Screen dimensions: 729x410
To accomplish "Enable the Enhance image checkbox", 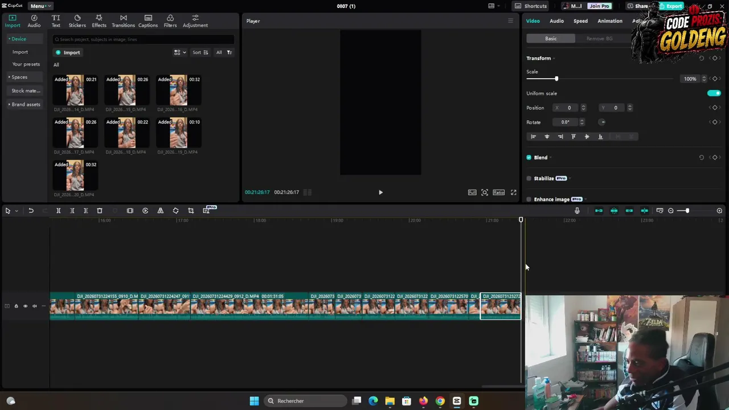I will click(x=529, y=199).
